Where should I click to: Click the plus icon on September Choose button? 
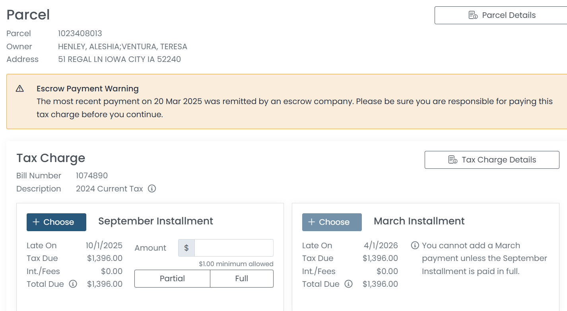pyautogui.click(x=36, y=222)
